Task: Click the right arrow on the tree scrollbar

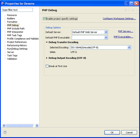Action: (x=37, y=125)
